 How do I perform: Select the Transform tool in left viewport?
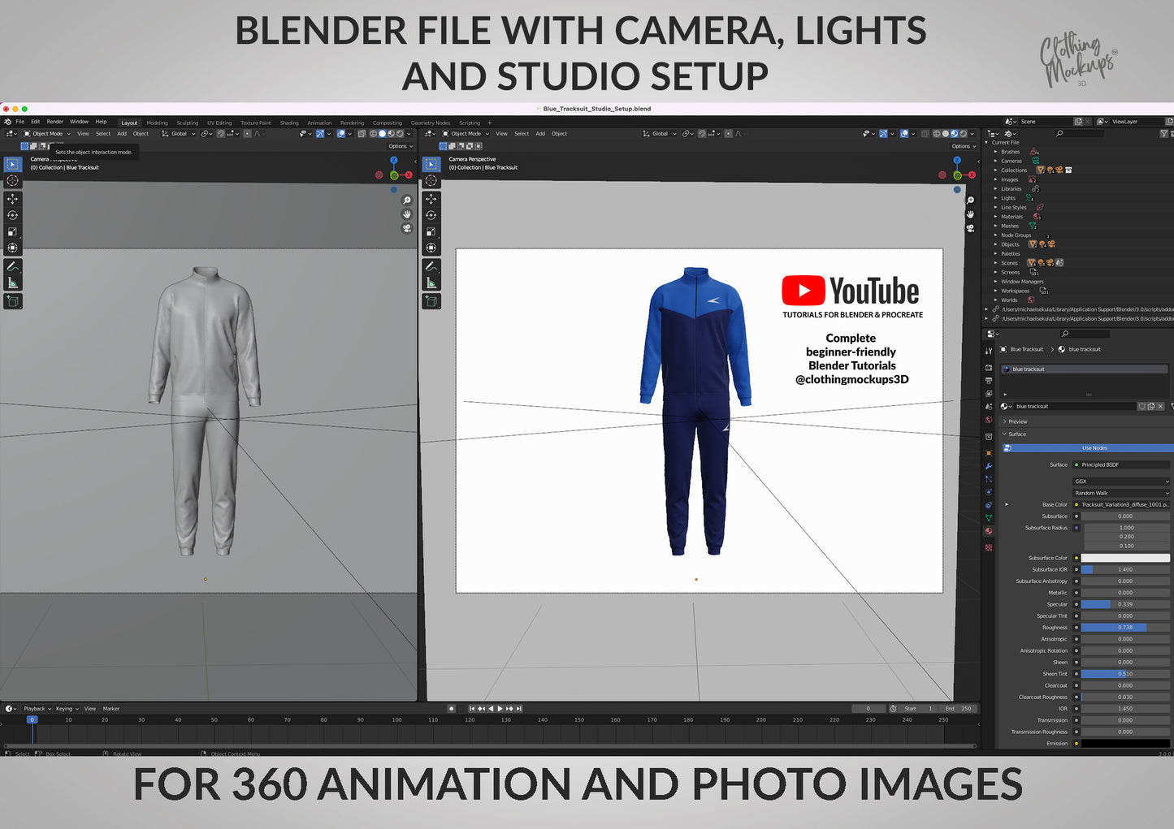12,248
